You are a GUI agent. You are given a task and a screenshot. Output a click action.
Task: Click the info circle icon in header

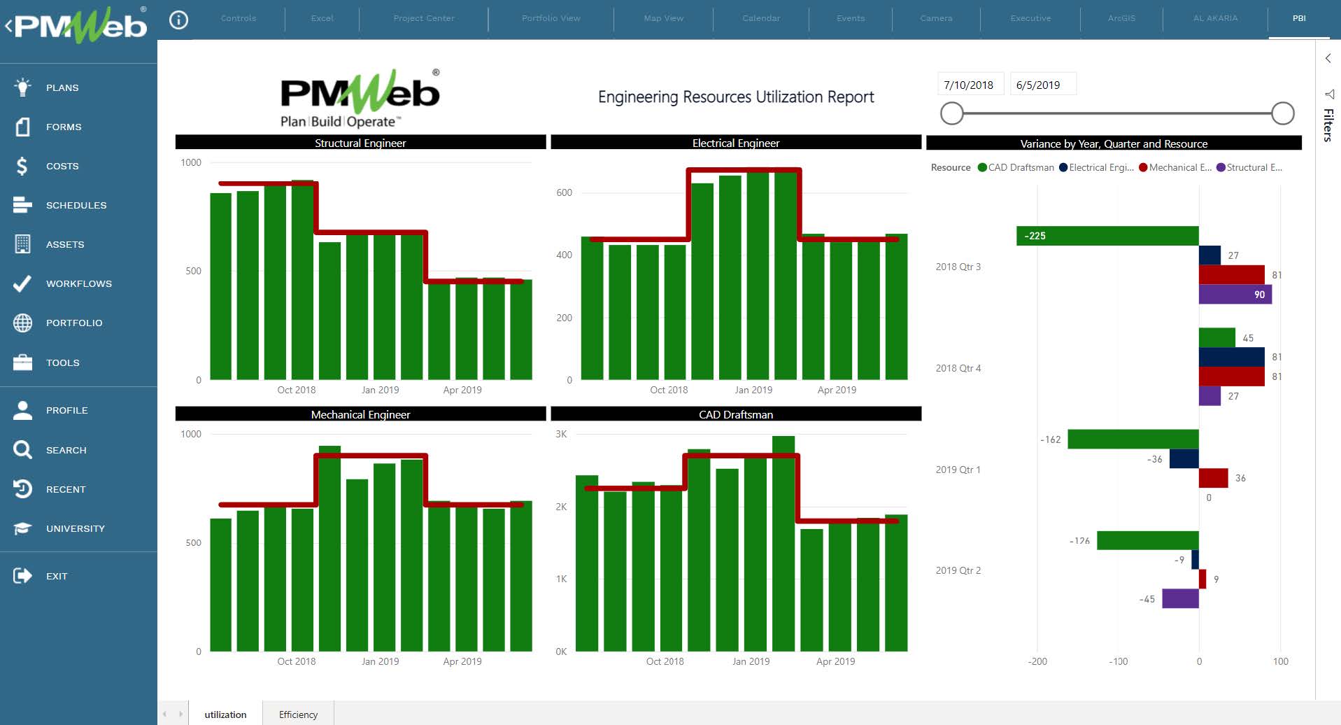click(x=179, y=20)
